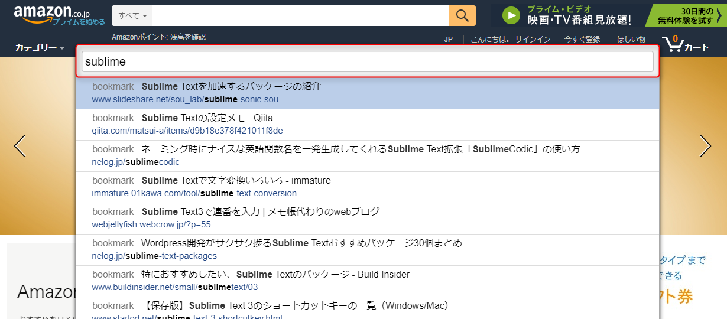Screen dimensions: 727x319
Task: Select bookmark Sublime Textを加速するパッケージの紹介
Action: point(368,93)
